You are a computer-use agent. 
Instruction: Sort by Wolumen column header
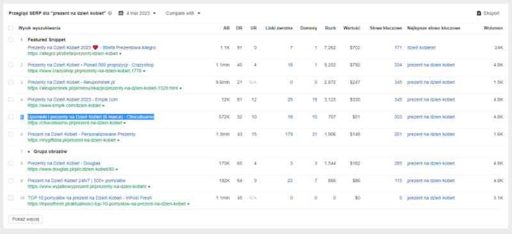[x=493, y=28]
